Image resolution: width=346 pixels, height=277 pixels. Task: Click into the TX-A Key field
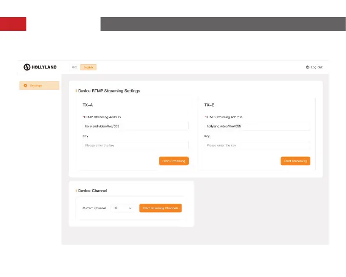[135, 145]
